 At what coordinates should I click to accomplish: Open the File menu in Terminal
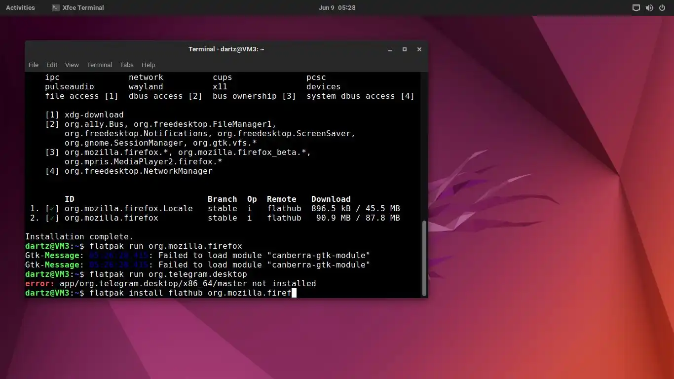(x=34, y=65)
